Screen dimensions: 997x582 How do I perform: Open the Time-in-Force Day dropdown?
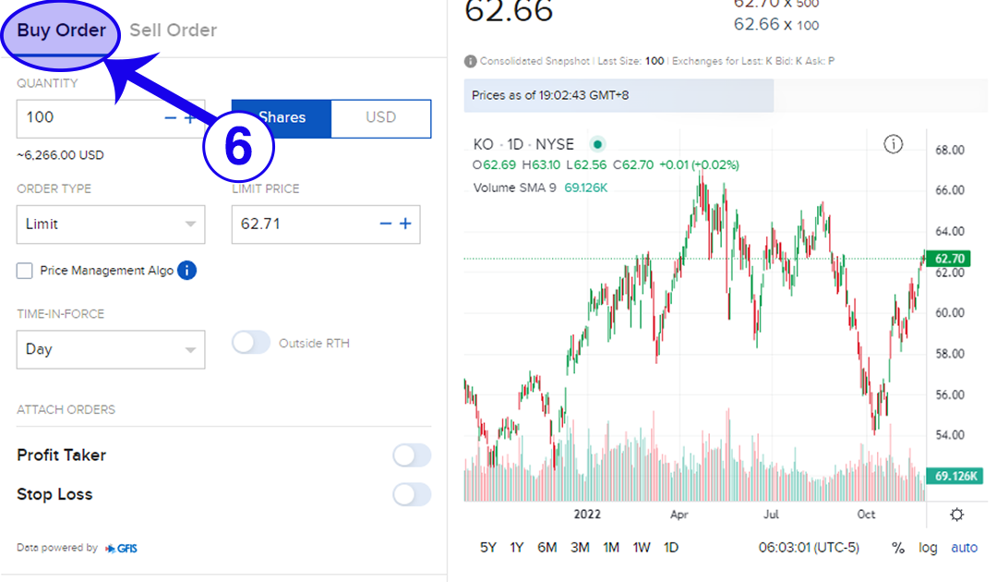coord(111,349)
